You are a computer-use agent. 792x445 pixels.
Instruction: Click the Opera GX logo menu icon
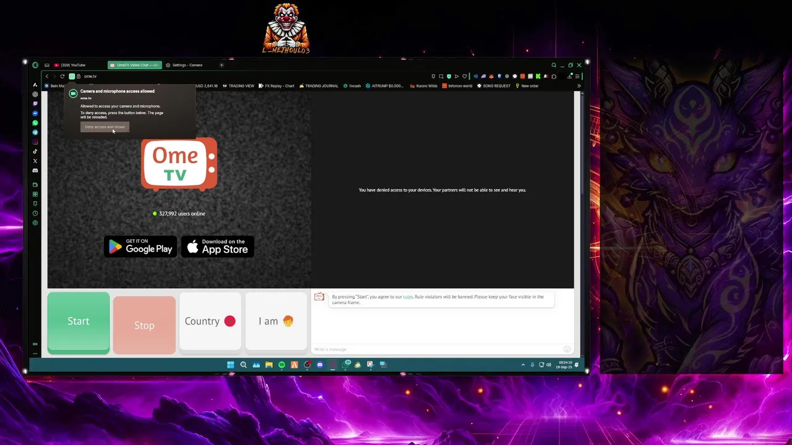click(x=35, y=65)
